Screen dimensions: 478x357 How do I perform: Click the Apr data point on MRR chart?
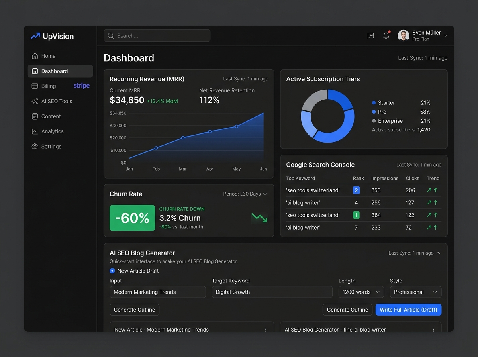point(210,131)
